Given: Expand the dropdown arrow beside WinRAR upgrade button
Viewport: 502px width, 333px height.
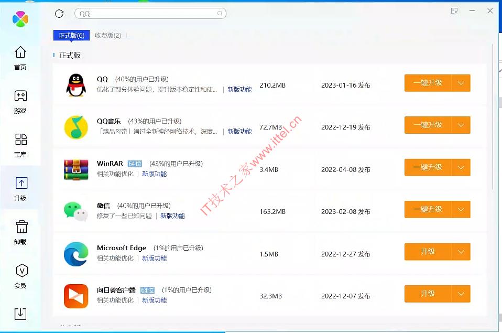Looking at the screenshot, I should 461,167.
